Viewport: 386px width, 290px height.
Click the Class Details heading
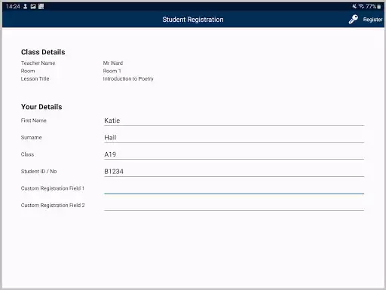[x=43, y=52]
